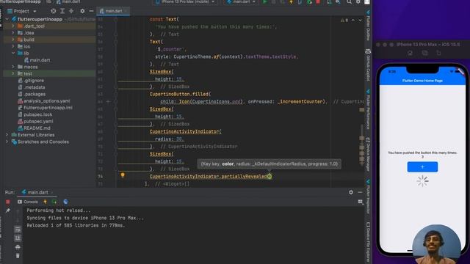Open Search Everywhere magnifier icon
470x264 pixels.
point(350,1)
